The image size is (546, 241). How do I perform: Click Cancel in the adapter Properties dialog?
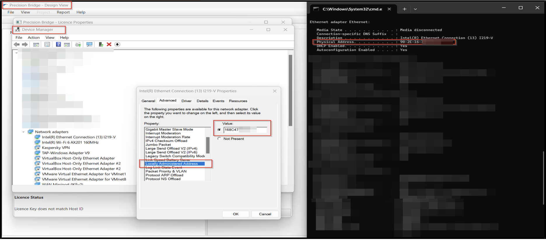point(265,214)
